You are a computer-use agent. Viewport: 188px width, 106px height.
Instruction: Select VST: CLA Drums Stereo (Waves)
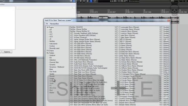(x=126, y=64)
